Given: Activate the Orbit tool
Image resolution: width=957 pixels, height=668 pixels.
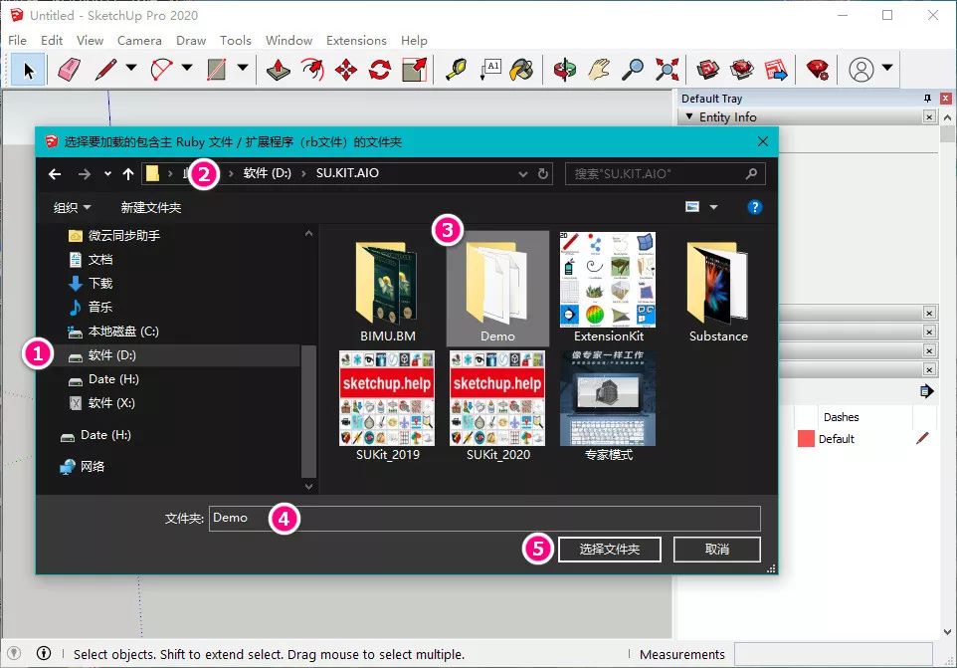Looking at the screenshot, I should pos(565,70).
